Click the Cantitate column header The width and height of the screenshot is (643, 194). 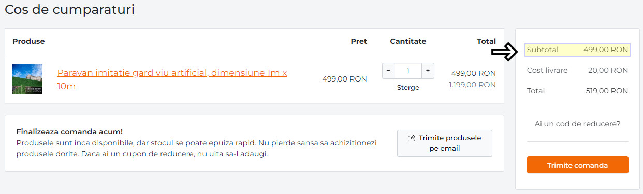point(408,41)
